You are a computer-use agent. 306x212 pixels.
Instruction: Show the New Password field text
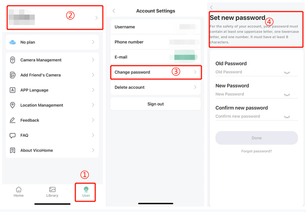pyautogui.click(x=287, y=95)
